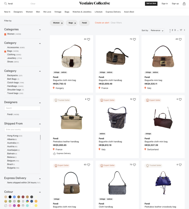Check the Accessories checkbox

pyautogui.click(x=5, y=48)
